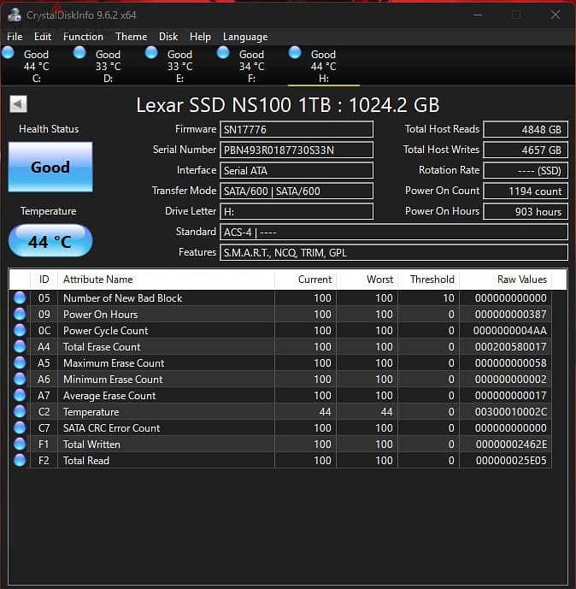The image size is (576, 589).
Task: Click status orb for SATA CRC Error Count row
Action: pyautogui.click(x=20, y=427)
